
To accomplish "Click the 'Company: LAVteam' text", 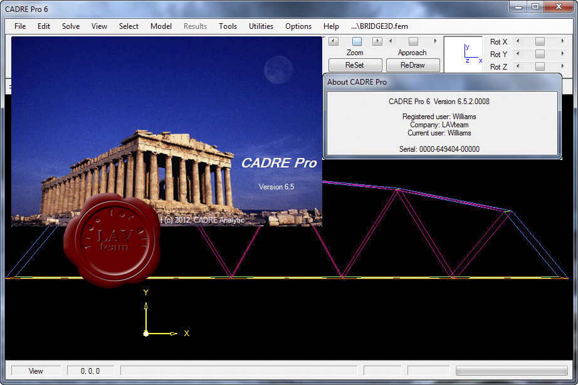I will pos(439,125).
